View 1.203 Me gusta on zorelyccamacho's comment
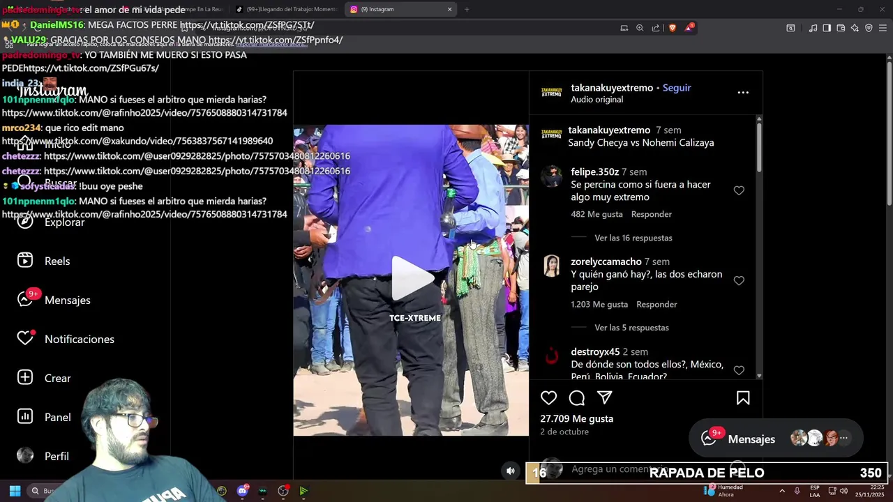Screen dimensions: 893x502 point(599,304)
